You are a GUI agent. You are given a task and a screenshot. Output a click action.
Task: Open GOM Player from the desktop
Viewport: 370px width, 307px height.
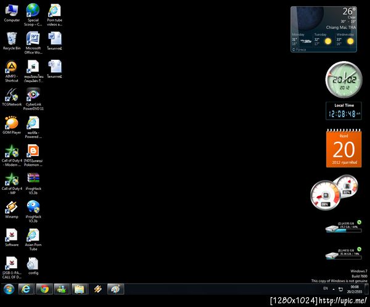point(12,125)
